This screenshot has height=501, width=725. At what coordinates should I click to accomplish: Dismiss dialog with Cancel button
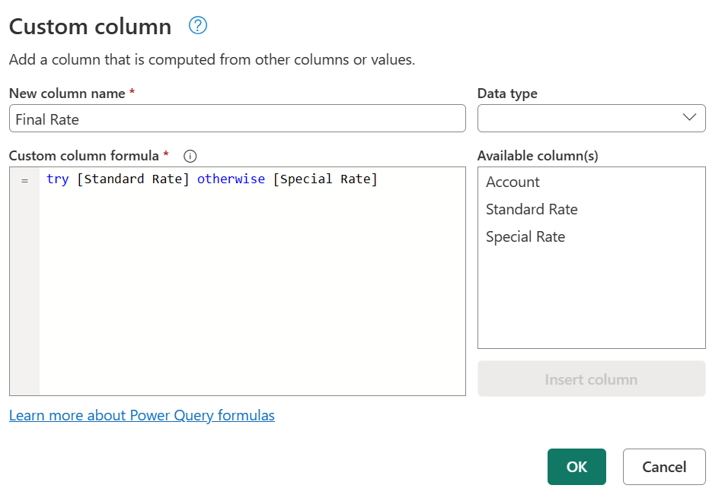coord(663,466)
